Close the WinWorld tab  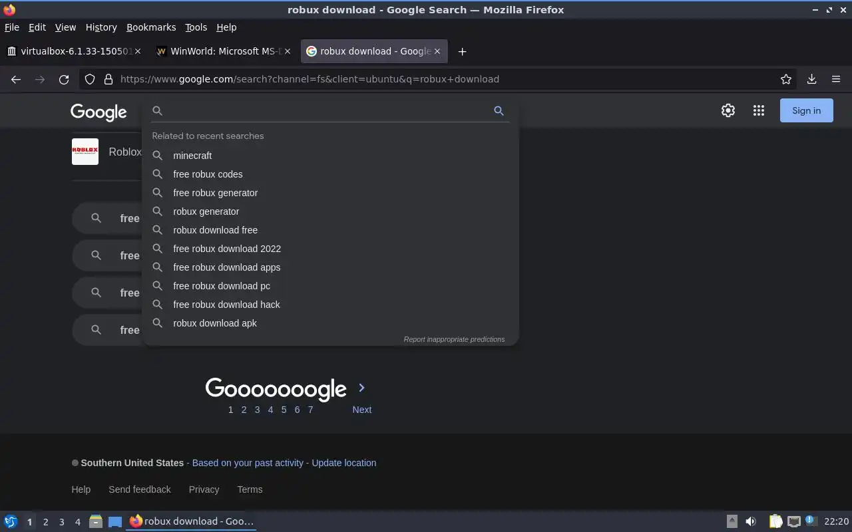(288, 51)
